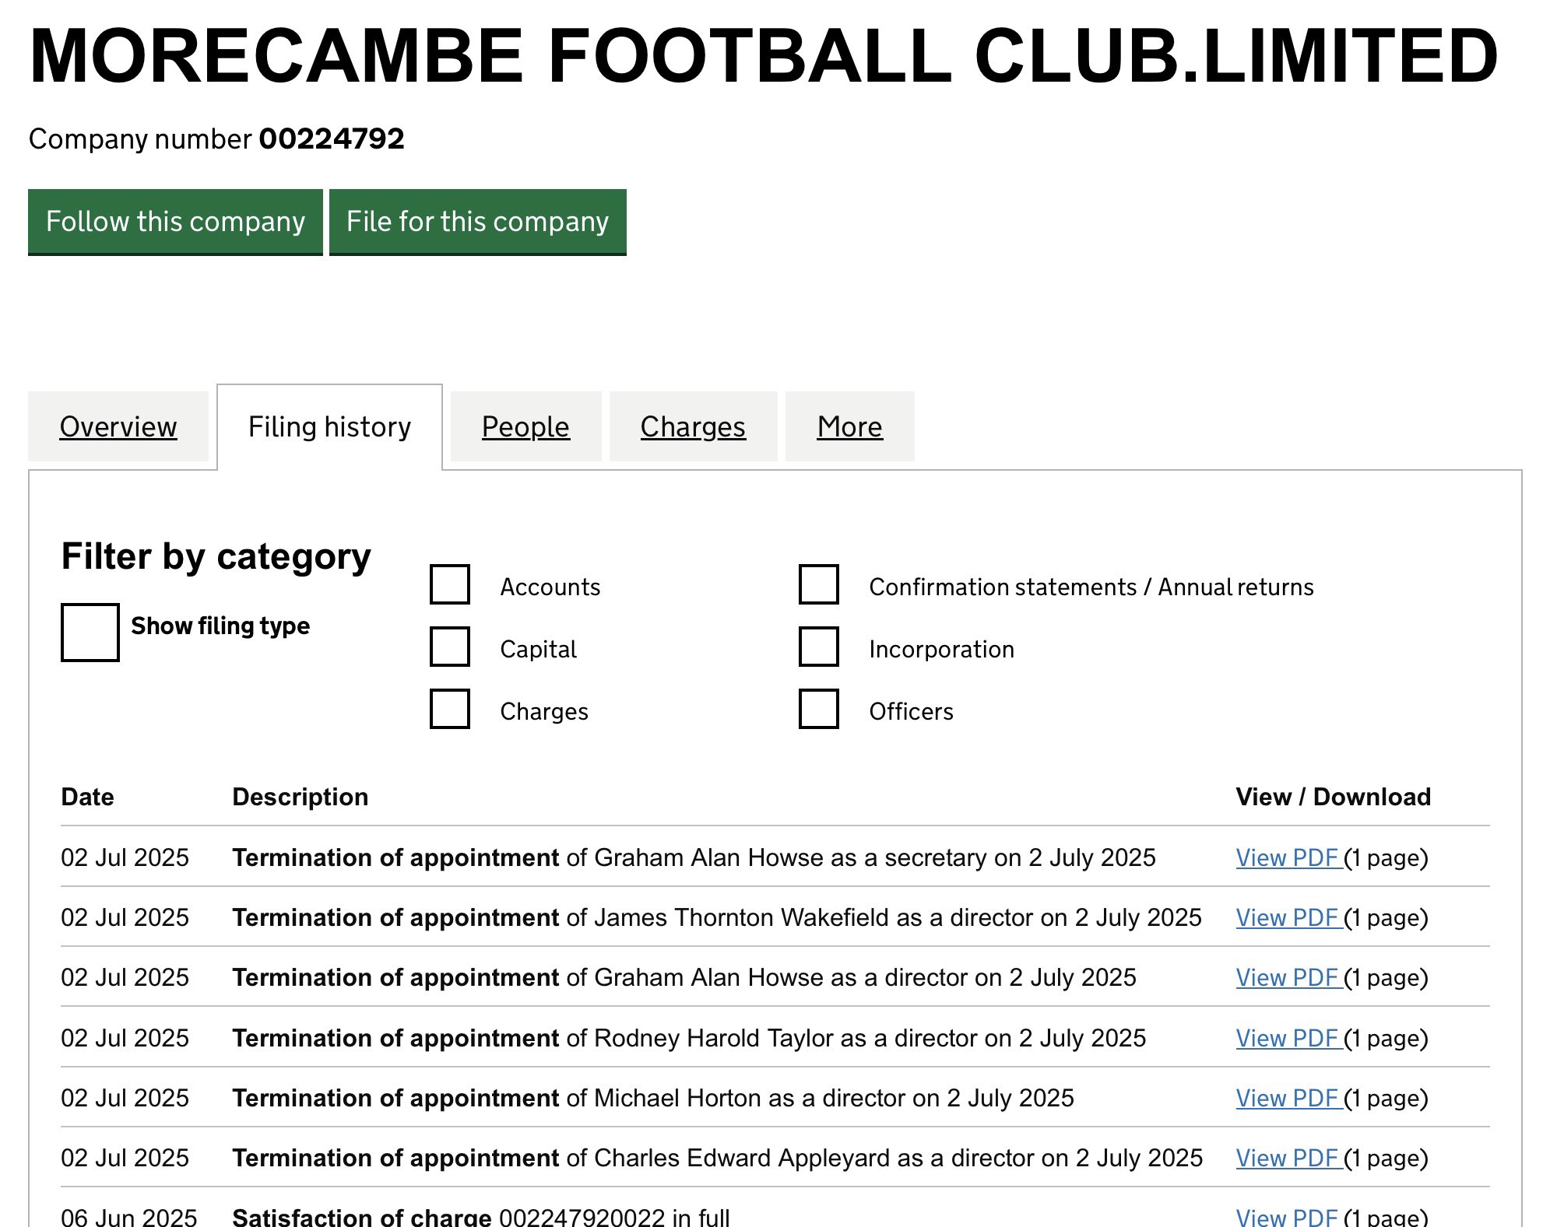
Task: Click the Incorporation filter label
Action: [x=942, y=649]
